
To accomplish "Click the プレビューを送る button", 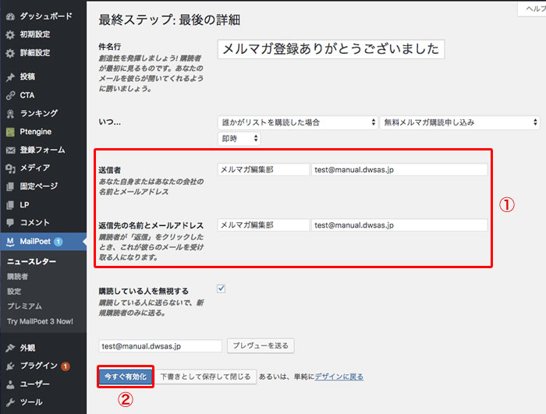I will (260, 345).
